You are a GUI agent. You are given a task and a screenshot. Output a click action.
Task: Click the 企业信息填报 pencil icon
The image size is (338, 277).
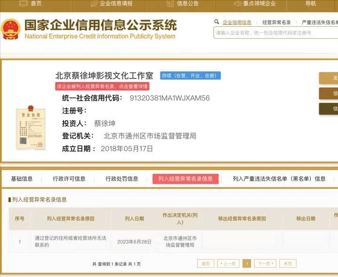click(x=94, y=3)
